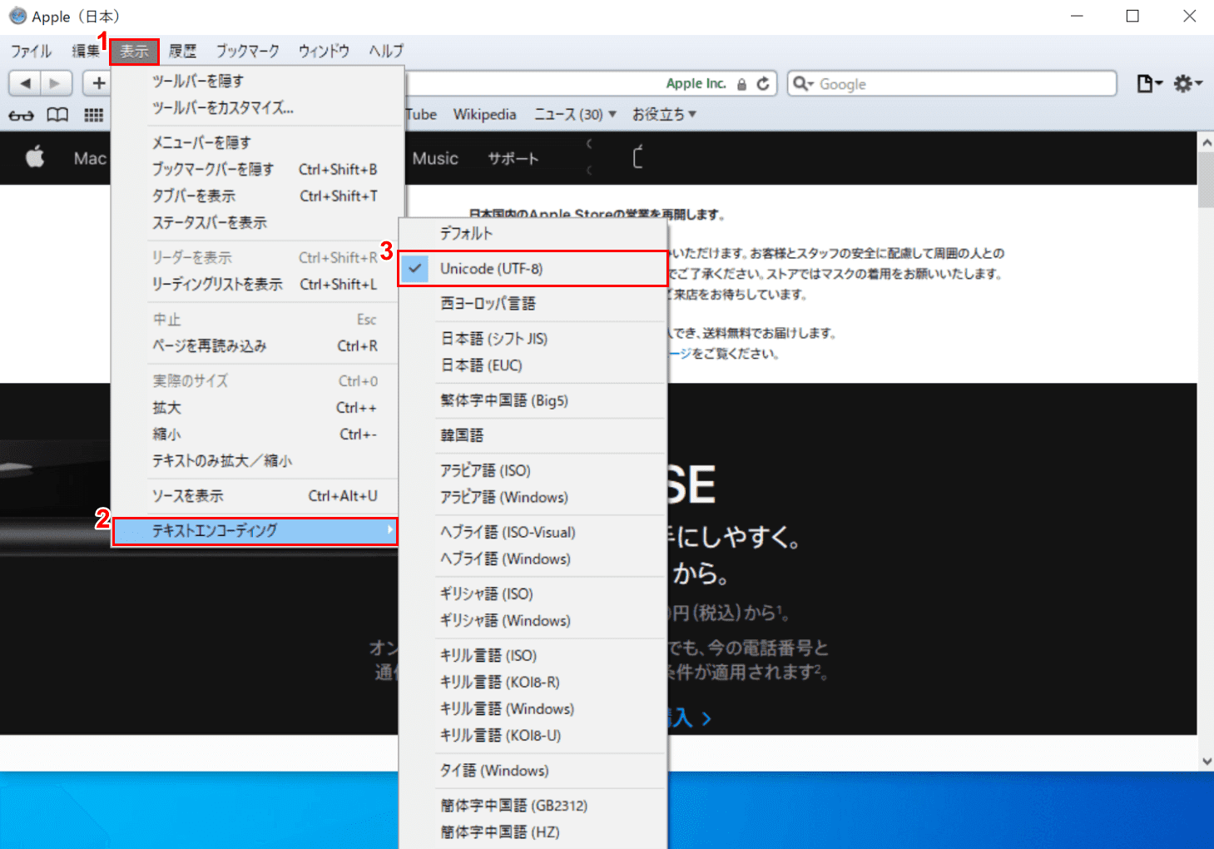The image size is (1214, 849).
Task: Choose 繁体字中国語 (Big5) encoding
Action: [x=533, y=400]
